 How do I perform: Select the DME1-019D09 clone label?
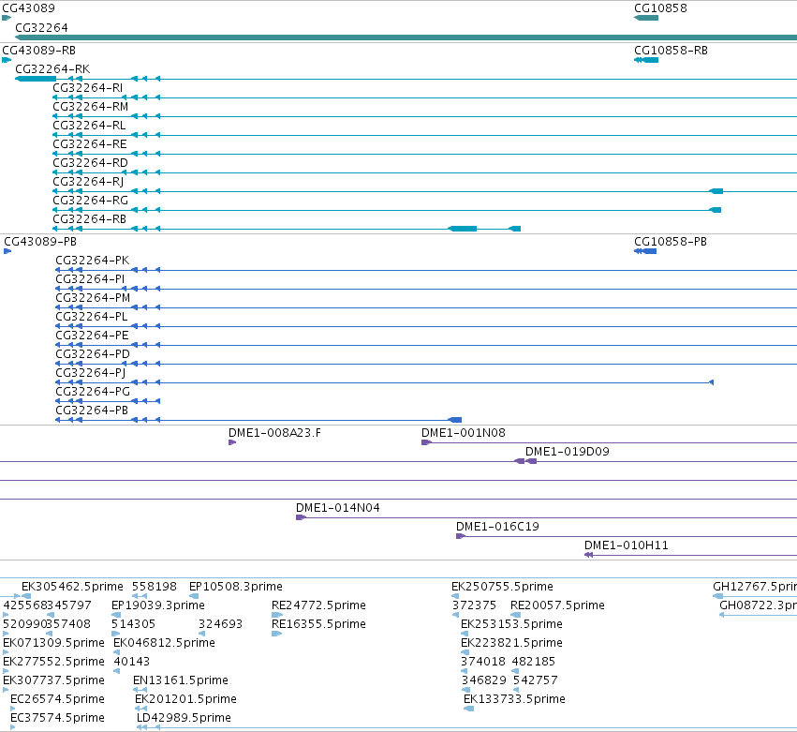(568, 452)
